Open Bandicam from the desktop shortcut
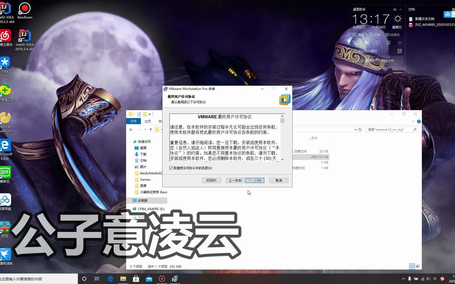 point(25,11)
